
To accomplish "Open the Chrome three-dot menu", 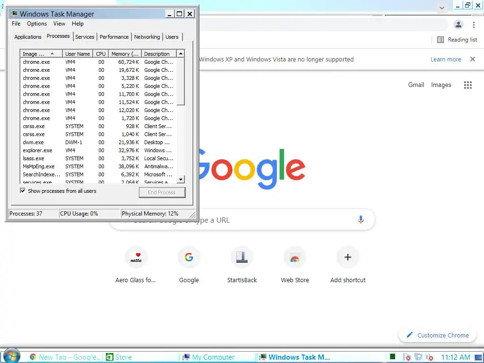I will pos(474,25).
